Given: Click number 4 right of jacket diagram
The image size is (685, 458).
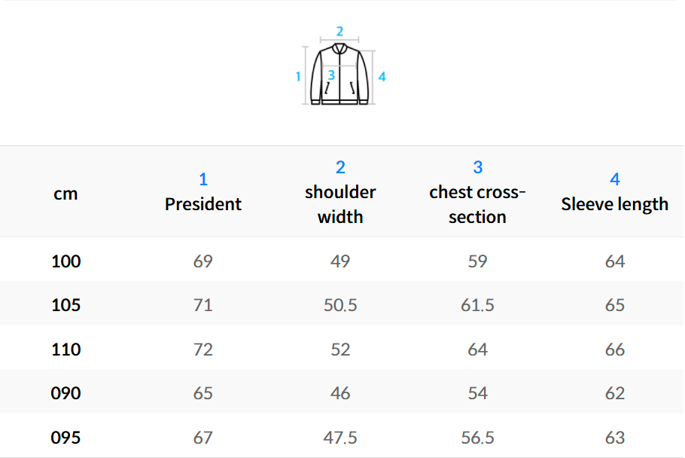Looking at the screenshot, I should [x=382, y=77].
